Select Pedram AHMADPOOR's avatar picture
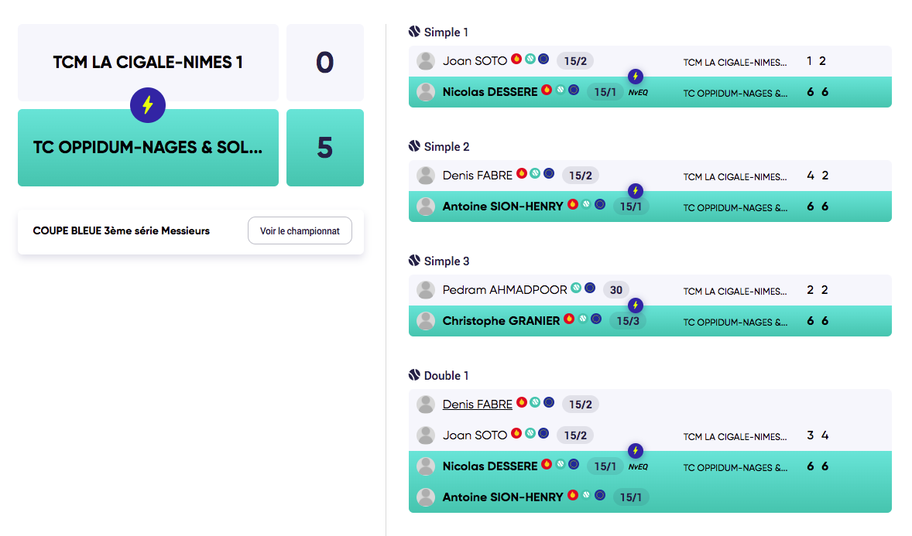Screen dimensions: 912x536 coord(425,290)
